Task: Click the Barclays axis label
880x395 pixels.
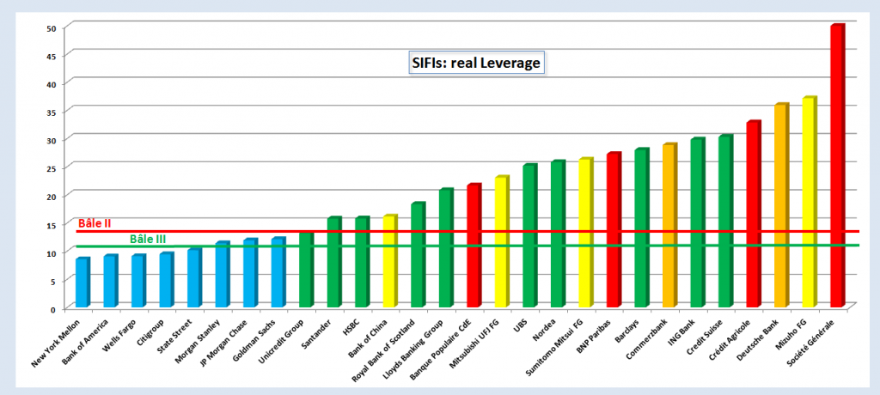Action: [628, 332]
